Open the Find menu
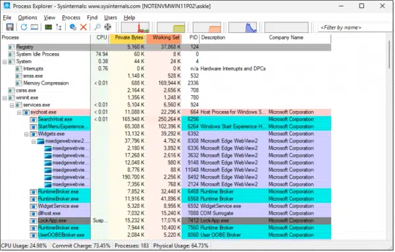Viewport: 395px width, 252px height. [92, 18]
